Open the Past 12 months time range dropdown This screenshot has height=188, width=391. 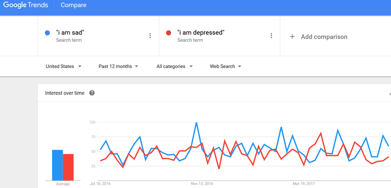(118, 66)
